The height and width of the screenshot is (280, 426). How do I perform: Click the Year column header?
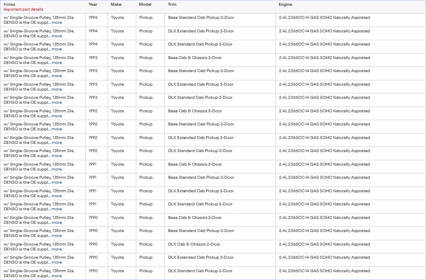[93, 5]
